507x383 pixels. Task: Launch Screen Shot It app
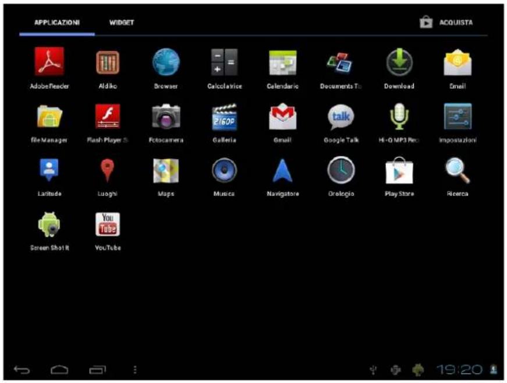click(x=49, y=224)
